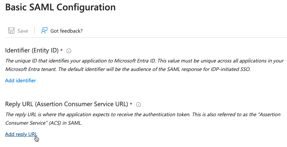Select the Got feedback? text
This screenshot has height=147, width=287.
pyautogui.click(x=66, y=31)
